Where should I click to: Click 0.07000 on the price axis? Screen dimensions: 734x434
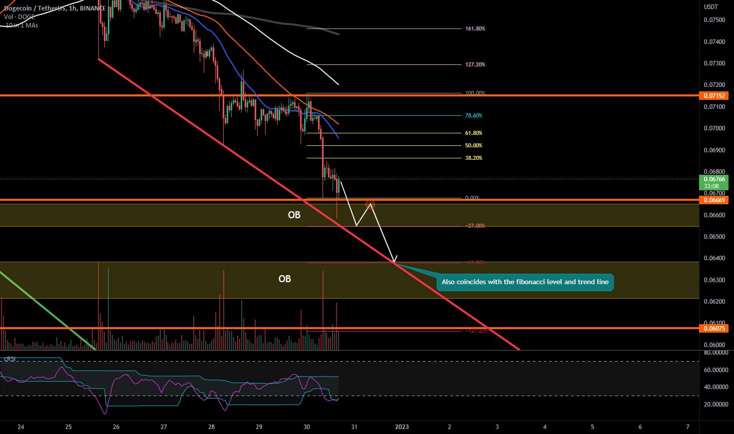(x=714, y=128)
